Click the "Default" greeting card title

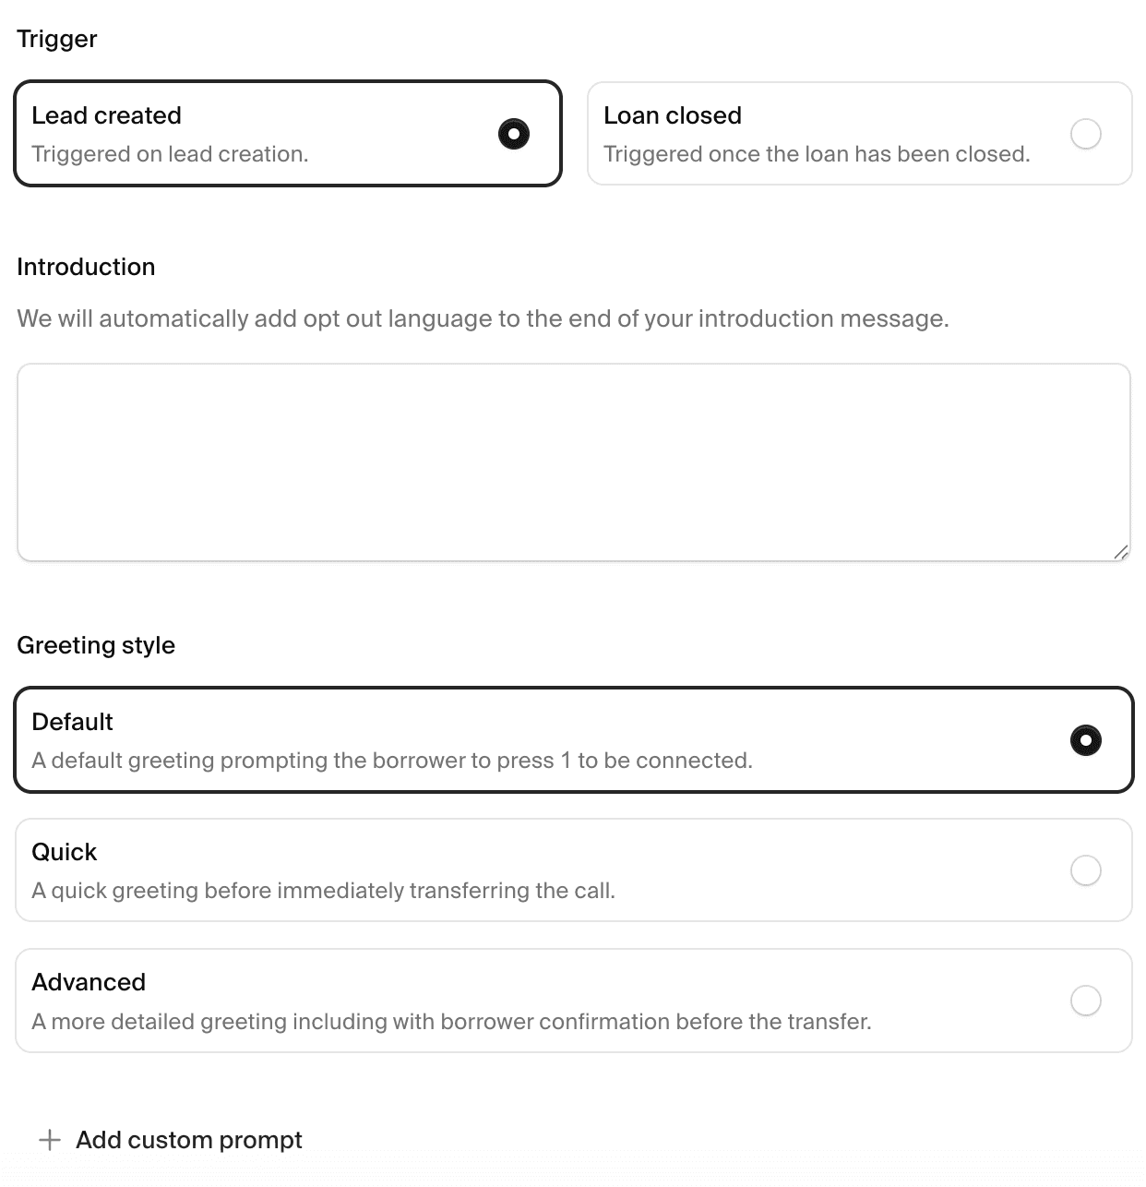pyautogui.click(x=72, y=722)
